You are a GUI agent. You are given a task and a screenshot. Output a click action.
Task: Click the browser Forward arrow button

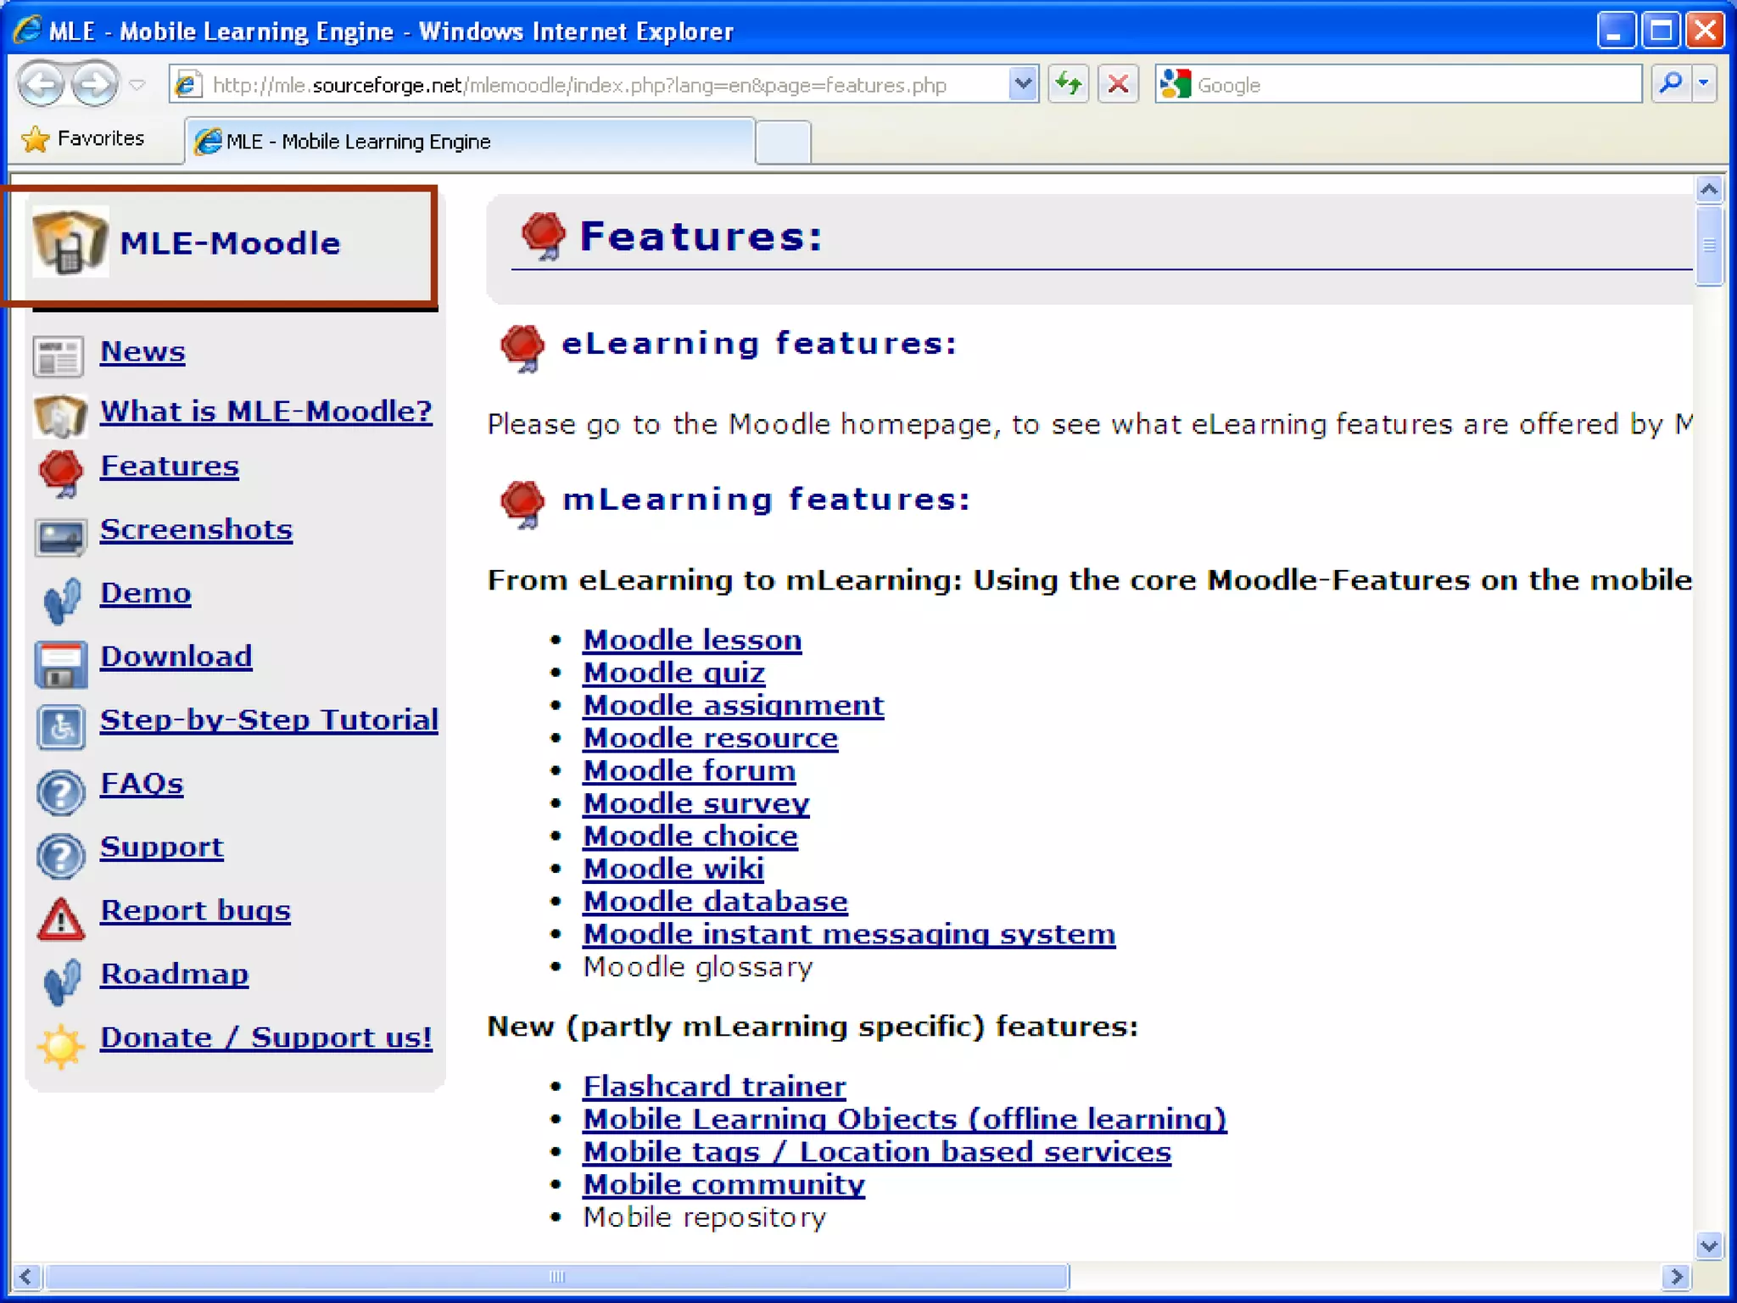pos(95,84)
